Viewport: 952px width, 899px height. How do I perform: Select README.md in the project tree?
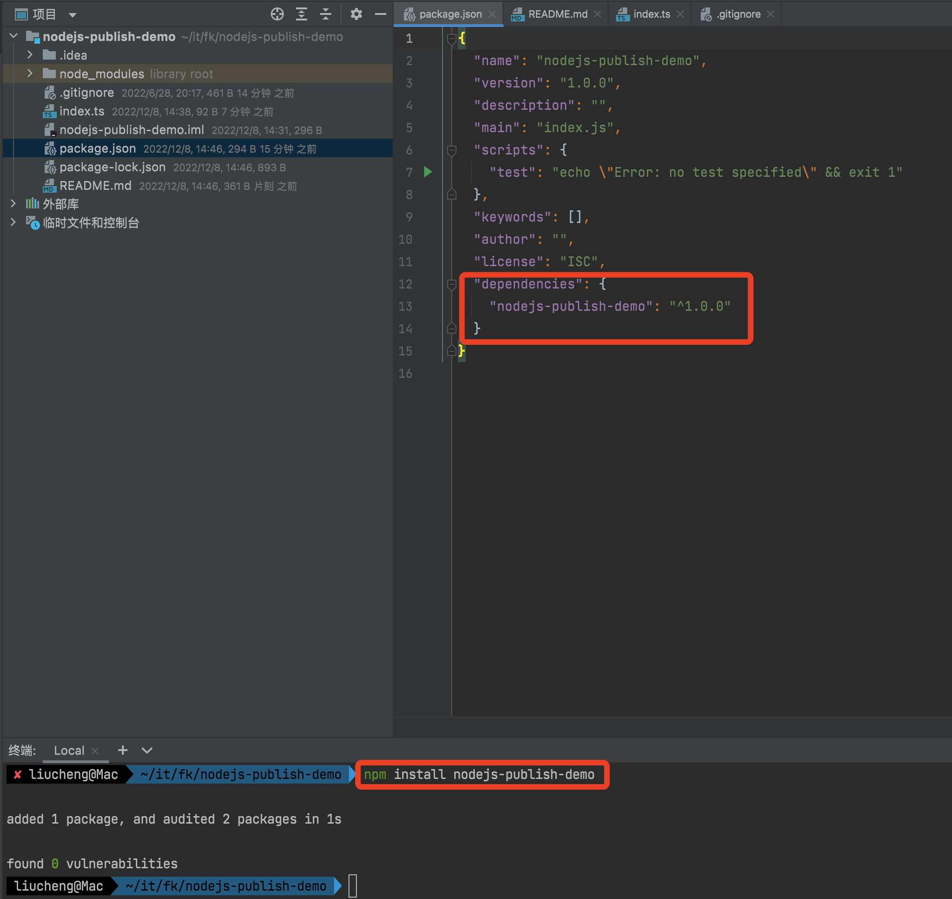95,186
